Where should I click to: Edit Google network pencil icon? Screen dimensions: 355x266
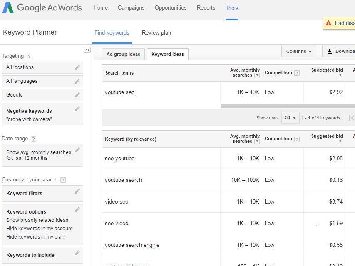click(x=77, y=95)
